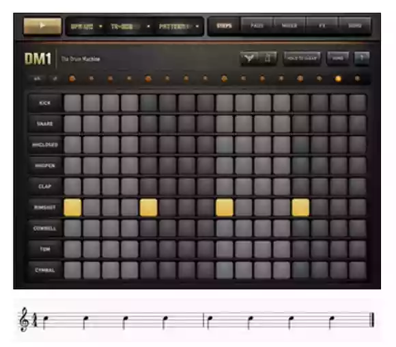Switch to the MIXER tab
This screenshot has width=396, height=347.
tap(289, 26)
